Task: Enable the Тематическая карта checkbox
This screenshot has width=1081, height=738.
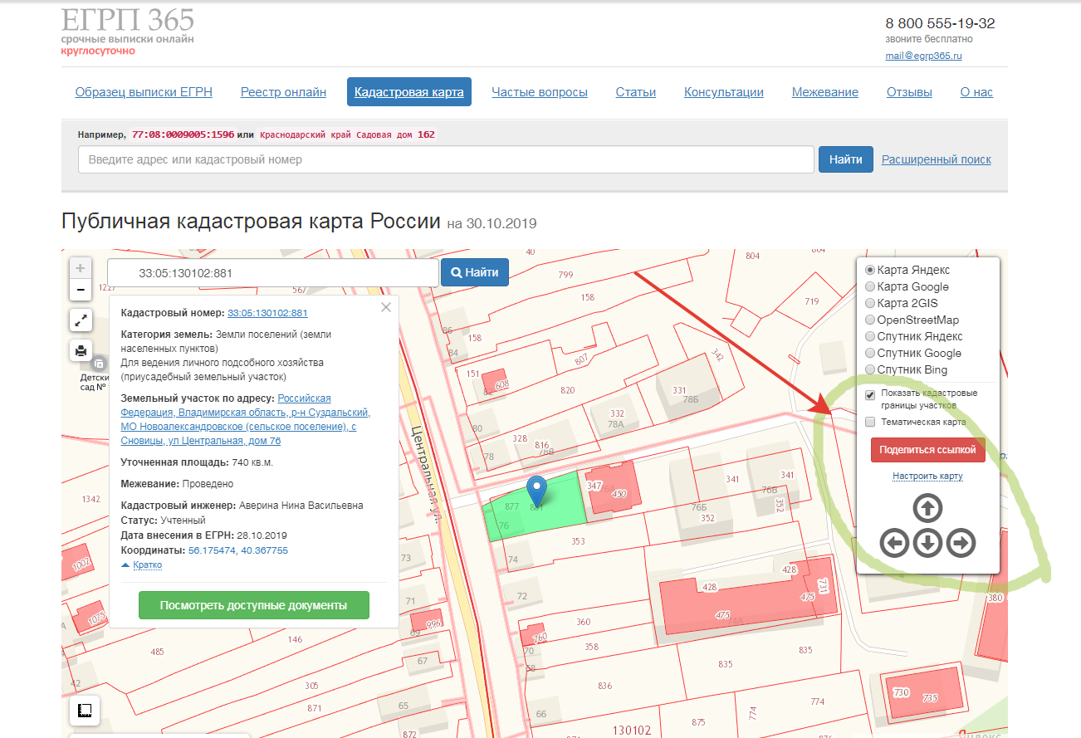Action: pyautogui.click(x=870, y=422)
